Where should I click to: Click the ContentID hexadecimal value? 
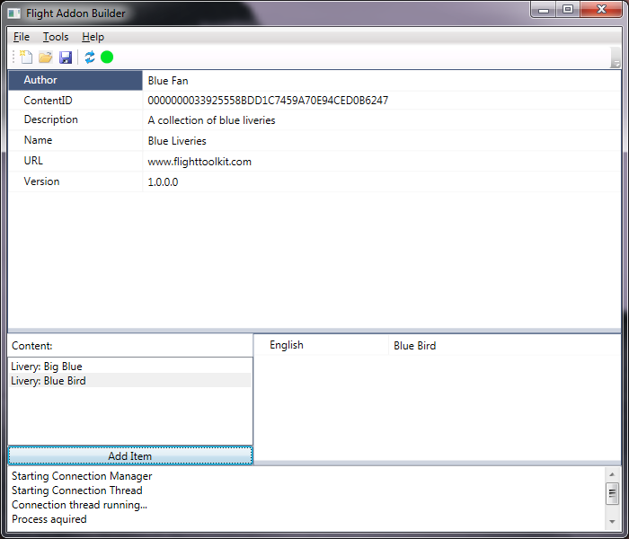(268, 101)
